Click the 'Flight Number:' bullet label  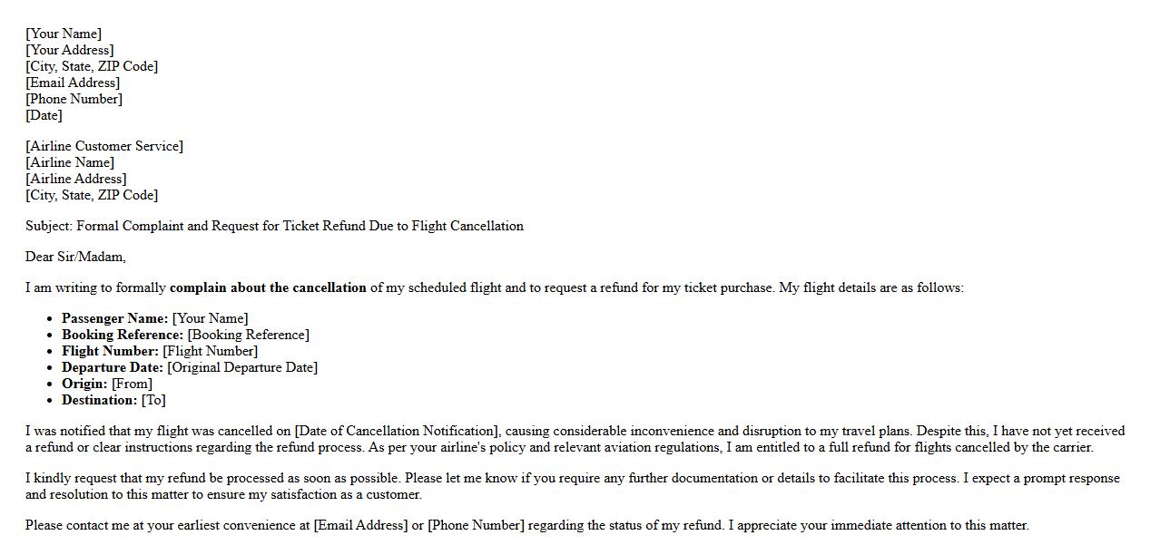[x=110, y=351]
